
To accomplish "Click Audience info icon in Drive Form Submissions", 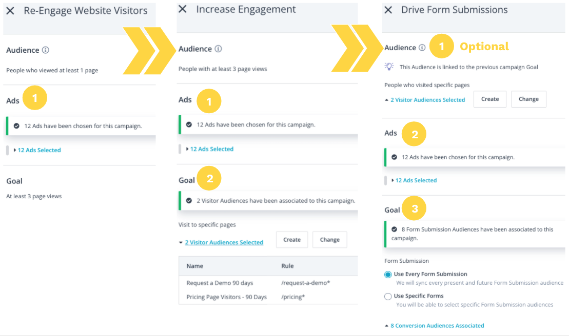I will click(422, 48).
